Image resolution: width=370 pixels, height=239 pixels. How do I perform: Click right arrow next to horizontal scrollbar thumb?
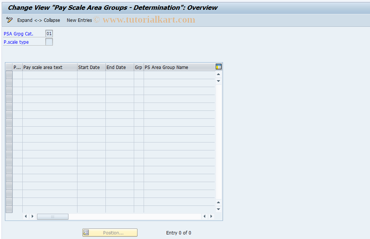(x=33, y=216)
